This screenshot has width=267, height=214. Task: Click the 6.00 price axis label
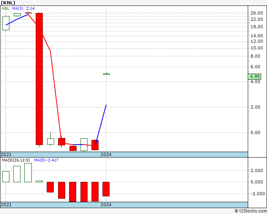click(x=255, y=67)
